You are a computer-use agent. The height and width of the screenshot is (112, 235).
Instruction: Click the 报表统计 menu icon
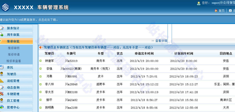[2, 28]
